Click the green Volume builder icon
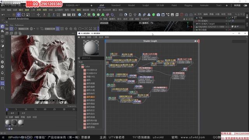 coord(103,15)
